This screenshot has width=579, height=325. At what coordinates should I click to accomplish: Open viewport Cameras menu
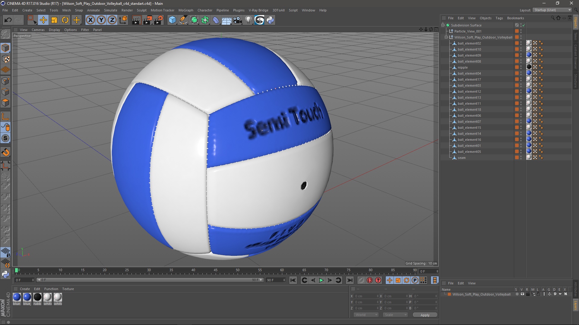[38, 30]
